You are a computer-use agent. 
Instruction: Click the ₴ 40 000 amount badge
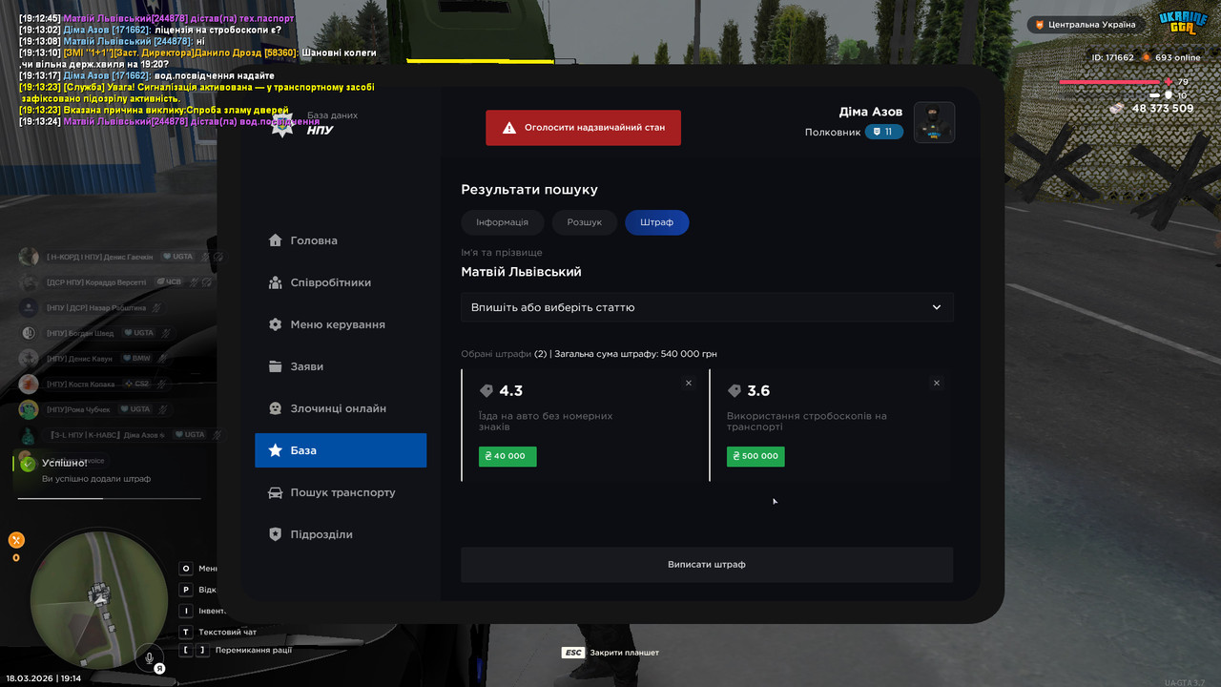[507, 456]
